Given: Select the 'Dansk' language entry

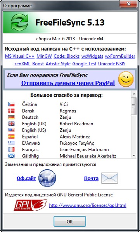Looking at the screenshot, I should pos(28,111).
